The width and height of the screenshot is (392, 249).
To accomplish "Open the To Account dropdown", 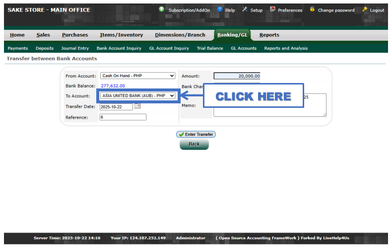I will click(137, 95).
